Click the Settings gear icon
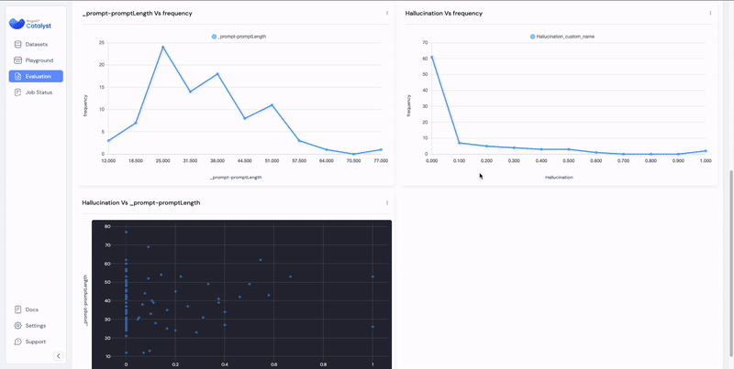The height and width of the screenshot is (369, 734). pos(18,325)
